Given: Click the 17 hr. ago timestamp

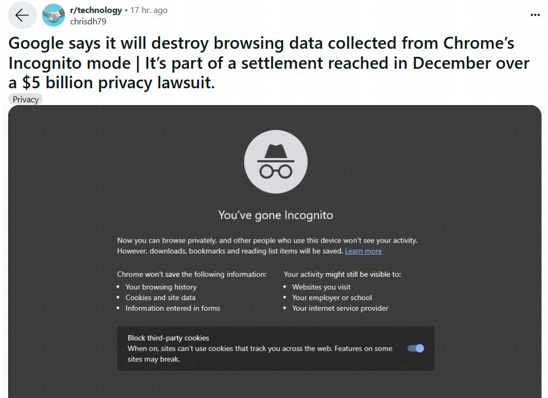Looking at the screenshot, I should point(149,10).
